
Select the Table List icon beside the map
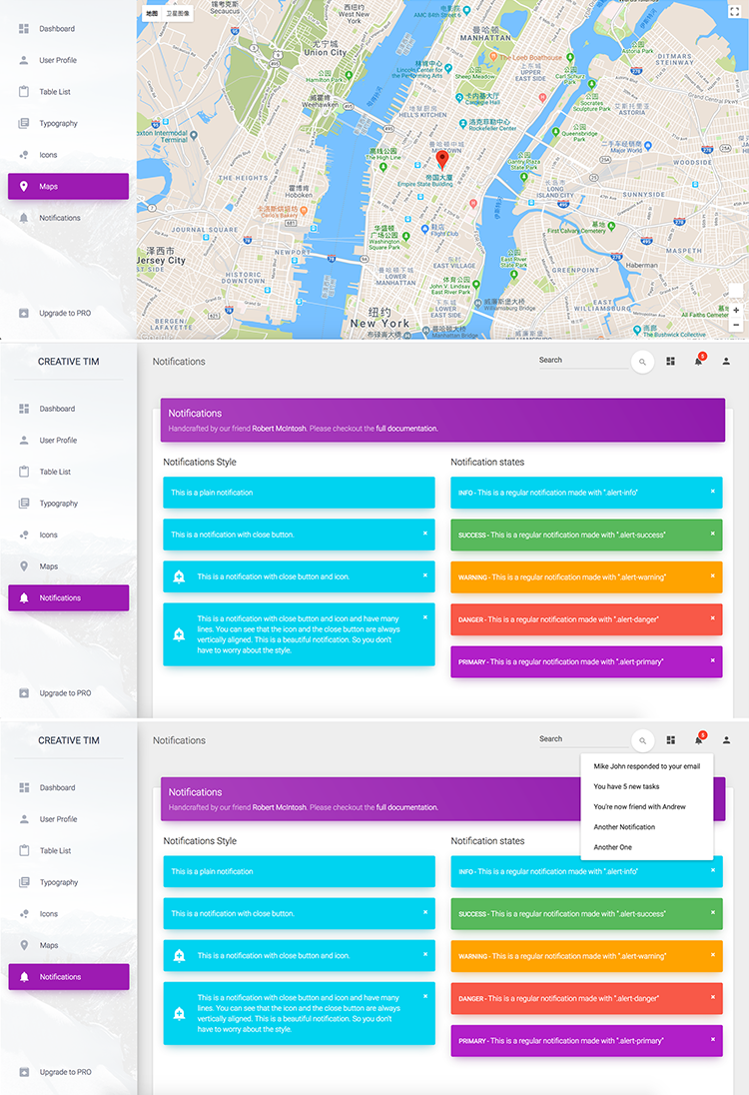pos(24,92)
